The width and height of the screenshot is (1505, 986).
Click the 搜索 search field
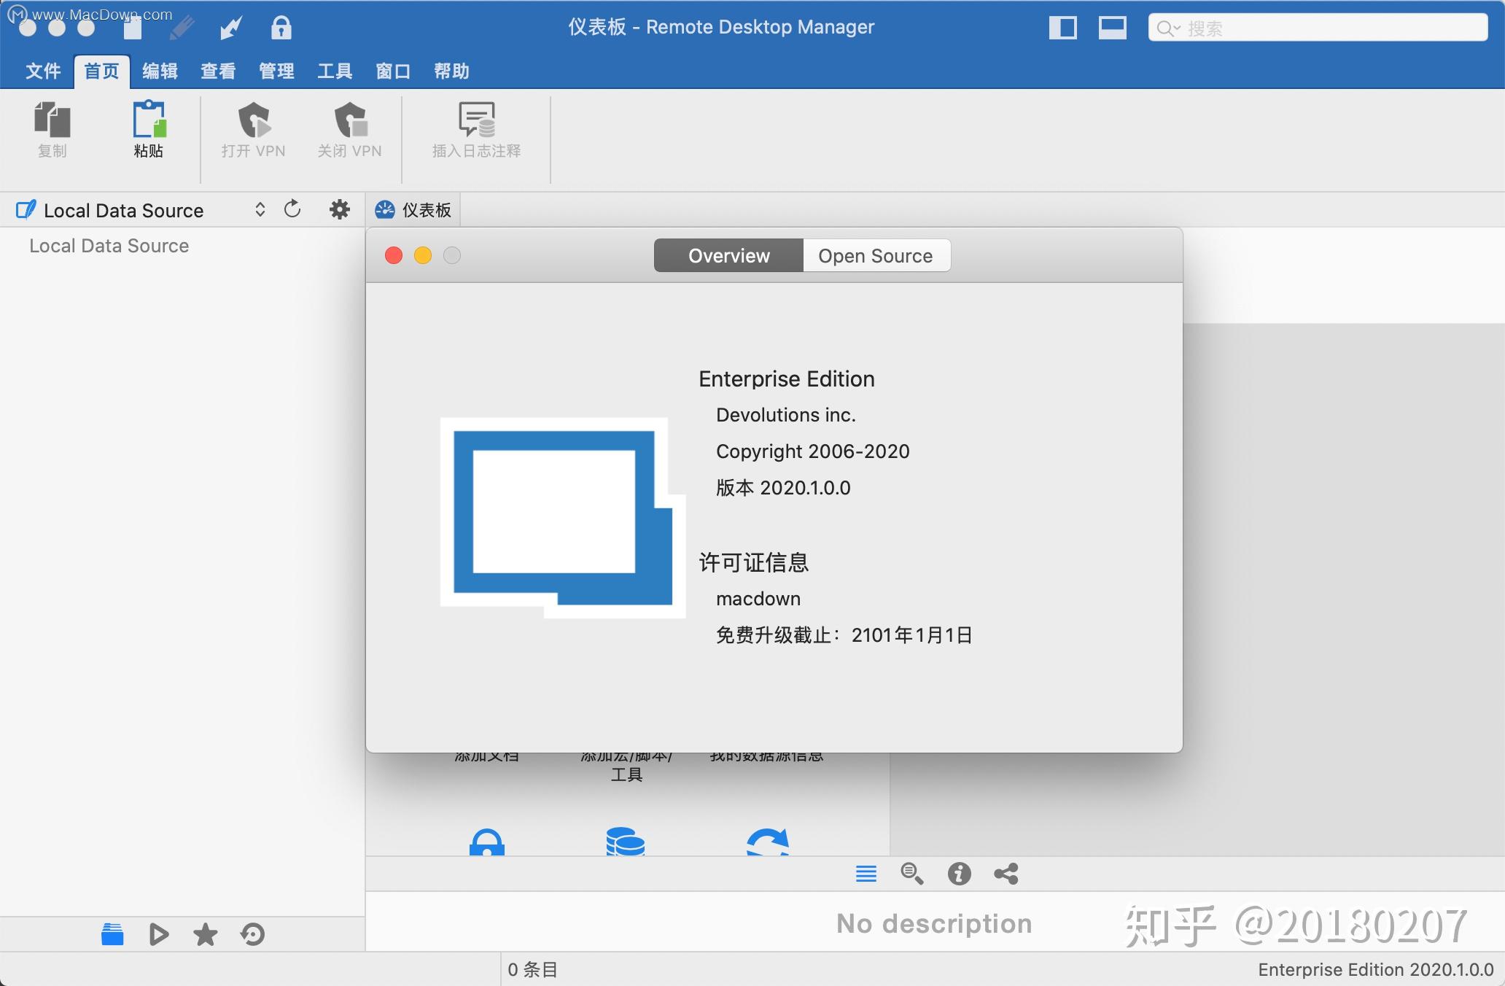[1318, 28]
